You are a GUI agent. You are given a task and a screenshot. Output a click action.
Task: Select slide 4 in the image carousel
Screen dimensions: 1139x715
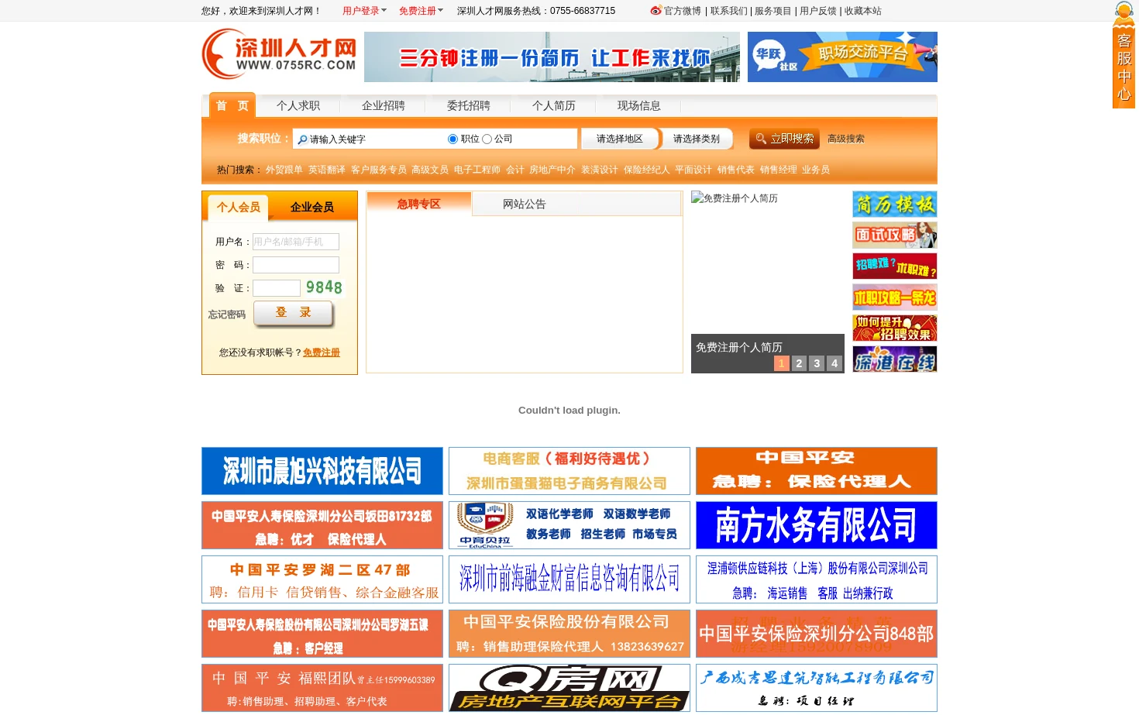coord(834,363)
